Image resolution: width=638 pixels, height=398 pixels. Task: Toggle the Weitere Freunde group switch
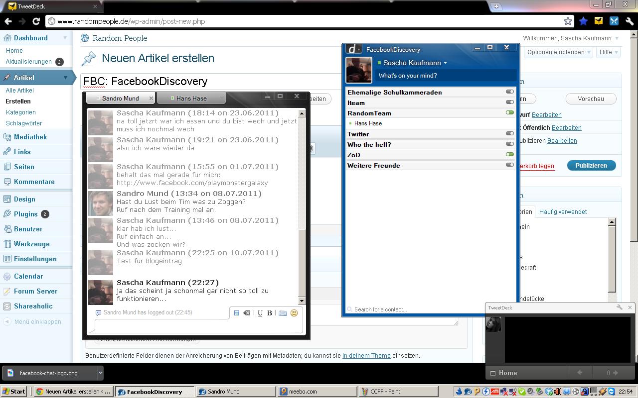point(509,165)
